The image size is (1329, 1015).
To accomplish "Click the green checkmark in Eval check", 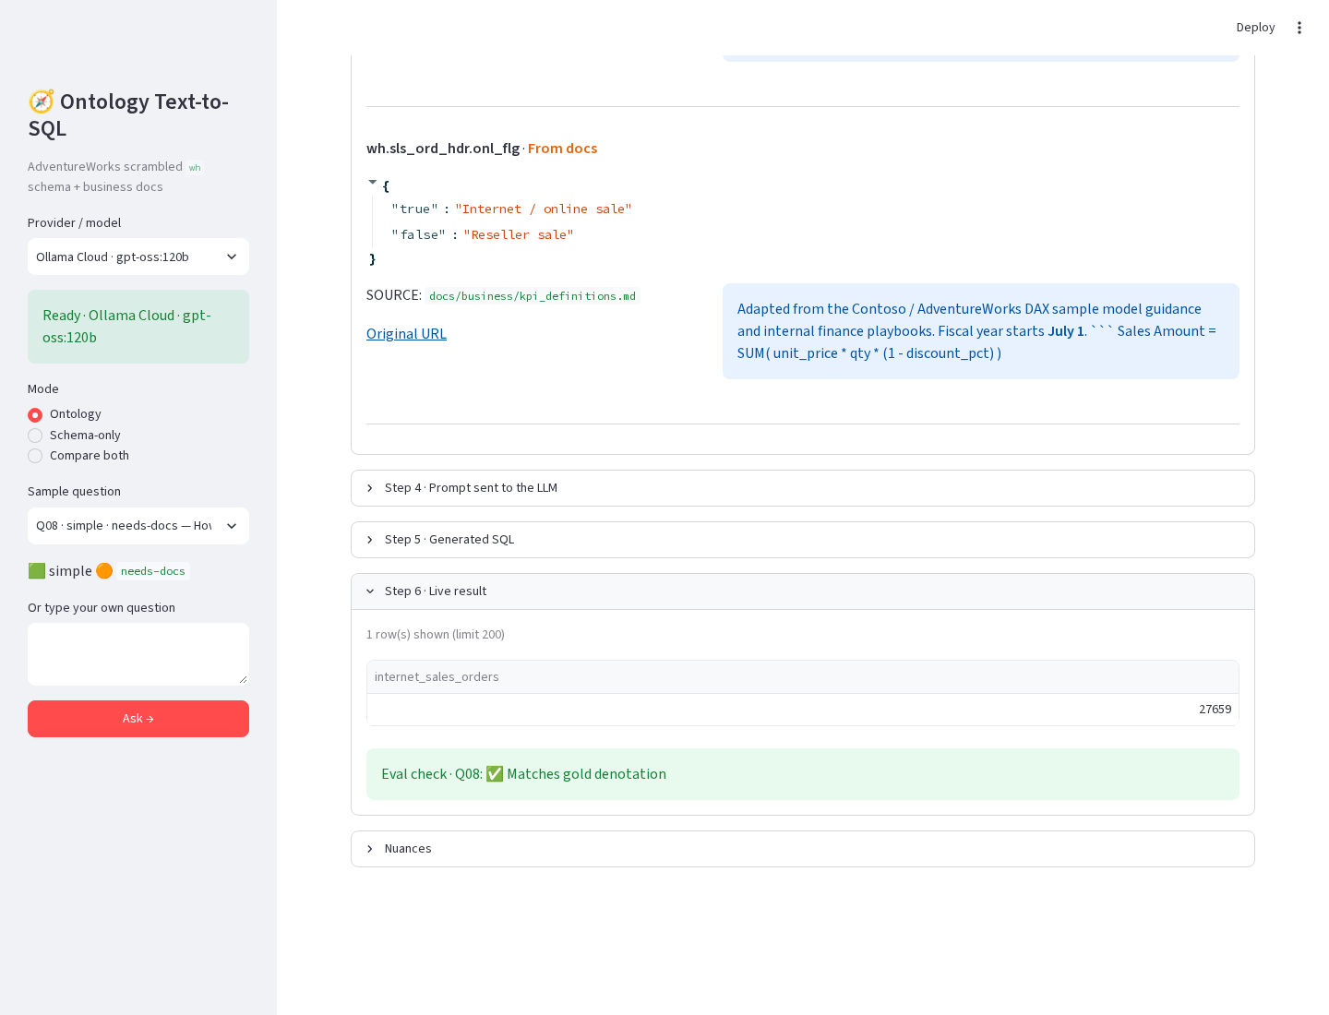I will click(x=495, y=774).
